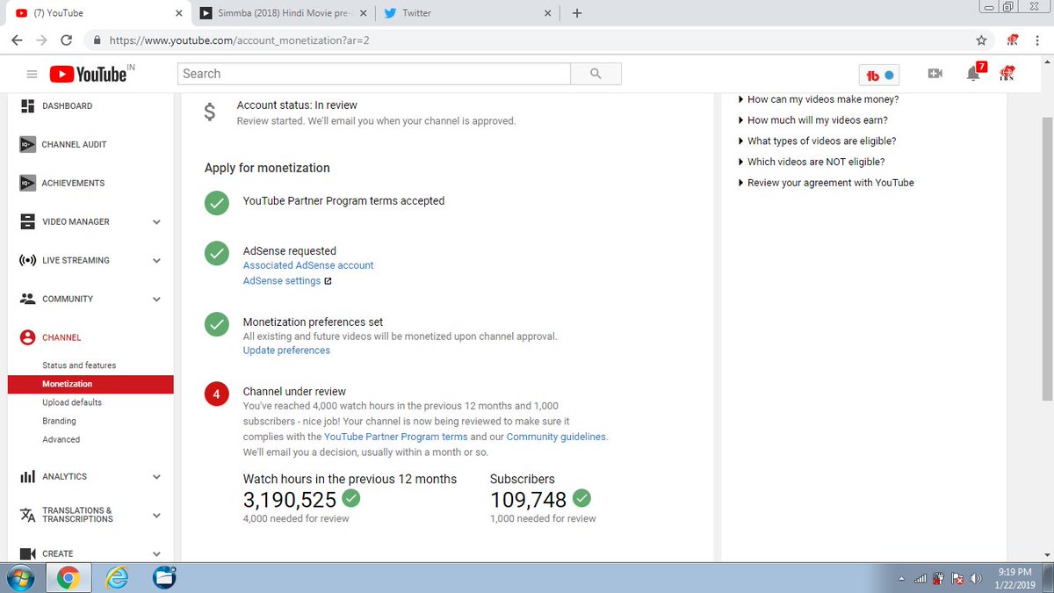Launch Internet Explorer from the taskbar
The width and height of the screenshot is (1054, 593).
116,577
